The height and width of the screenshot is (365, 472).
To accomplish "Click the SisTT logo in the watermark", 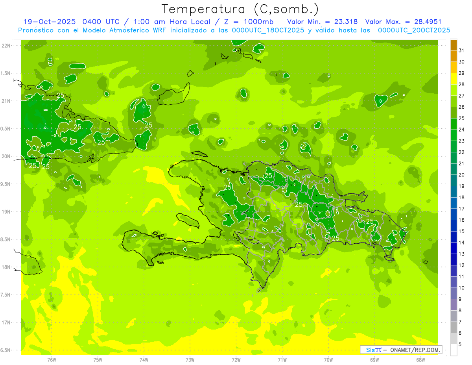I will point(373,350).
